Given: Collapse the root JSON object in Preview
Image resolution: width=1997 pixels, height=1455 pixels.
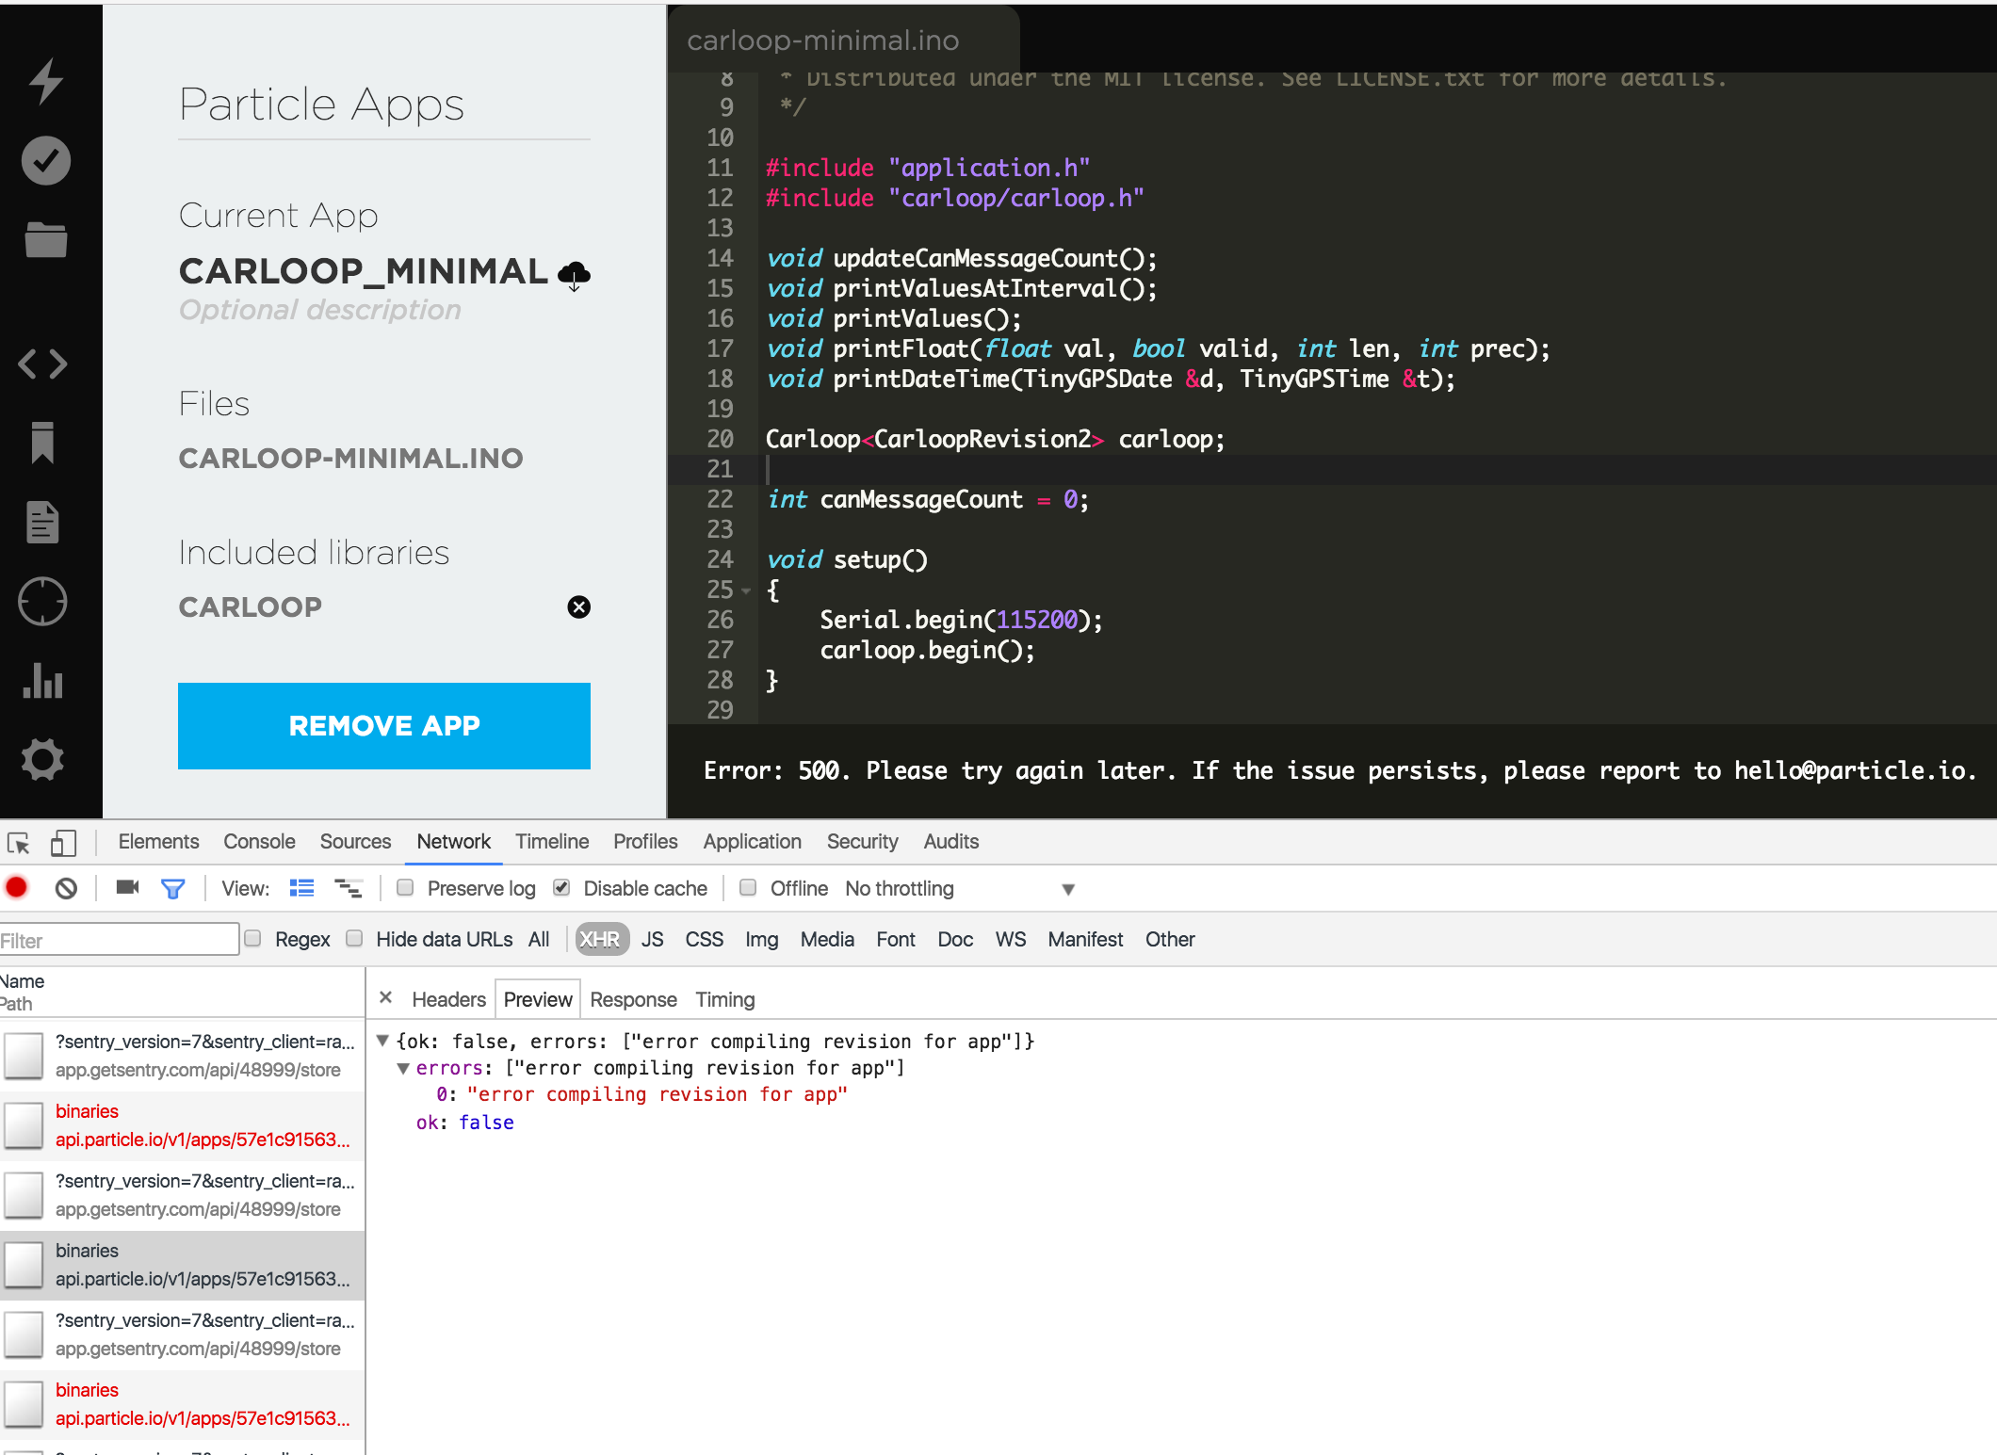Looking at the screenshot, I should pos(382,1041).
